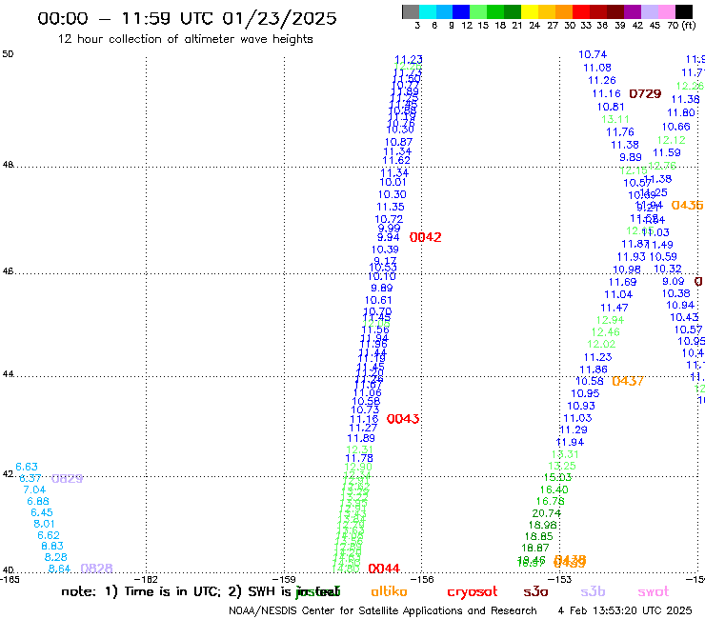Click the red cryosat pass label 0043
The image size is (705, 619).
pyautogui.click(x=403, y=419)
